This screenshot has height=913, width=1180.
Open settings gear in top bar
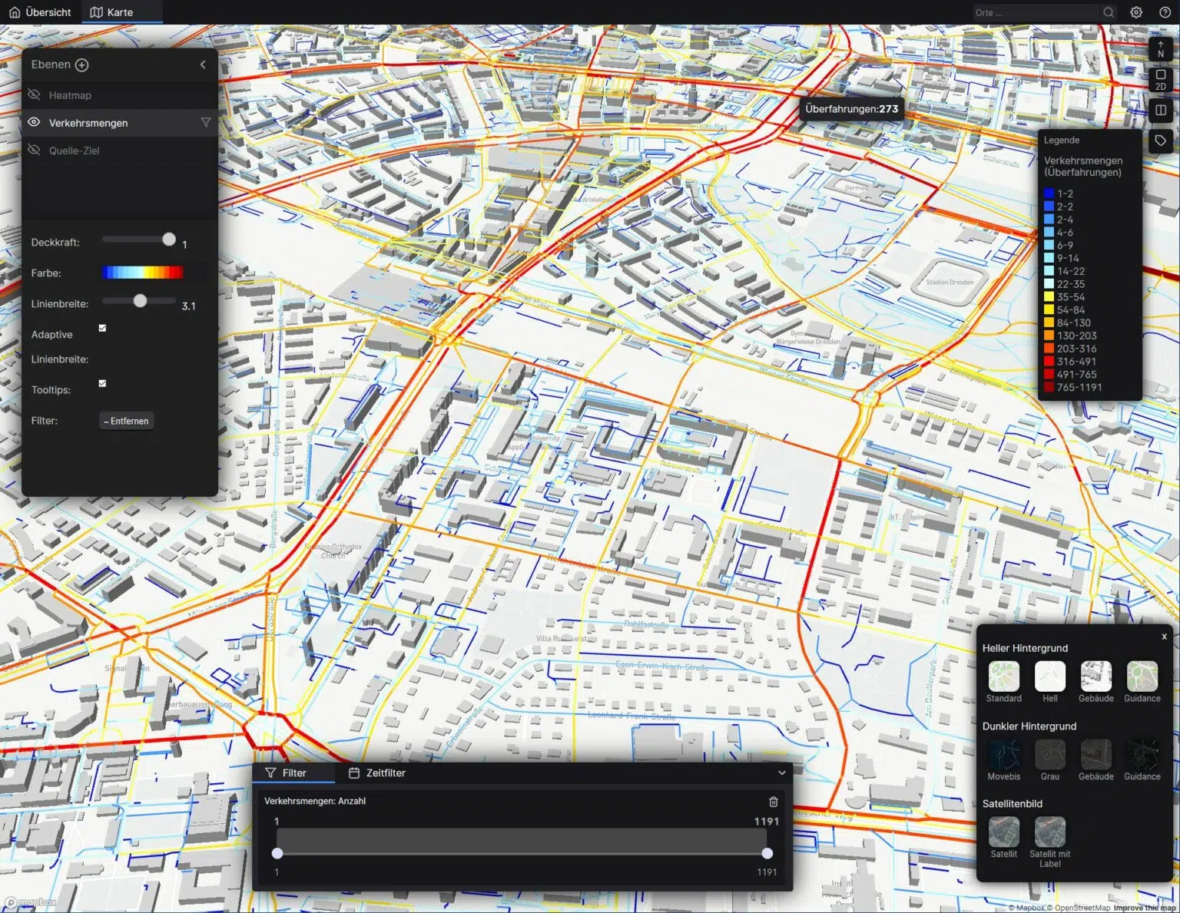coord(1136,12)
